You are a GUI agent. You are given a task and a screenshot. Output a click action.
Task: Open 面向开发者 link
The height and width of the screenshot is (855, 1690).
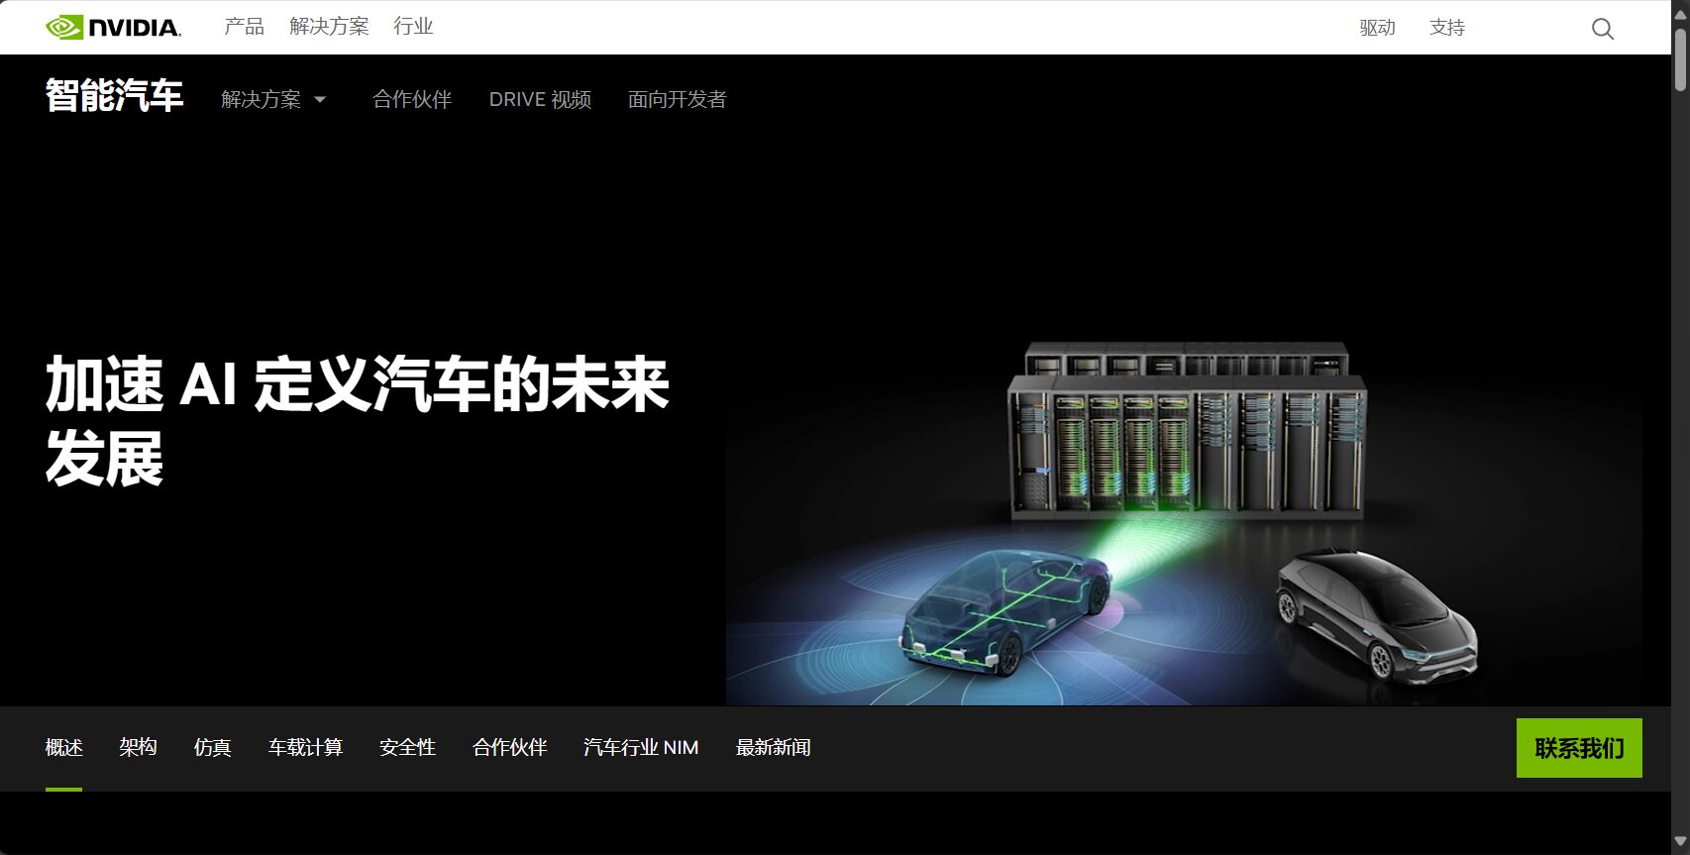pos(677,99)
